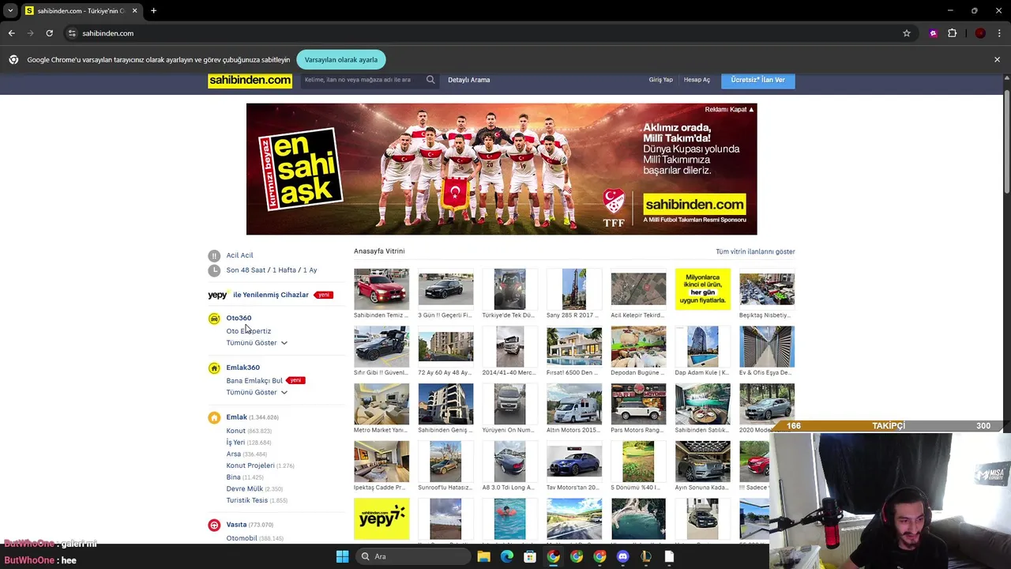The width and height of the screenshot is (1011, 569).
Task: Click the Emlak360 house icon
Action: pos(214,368)
